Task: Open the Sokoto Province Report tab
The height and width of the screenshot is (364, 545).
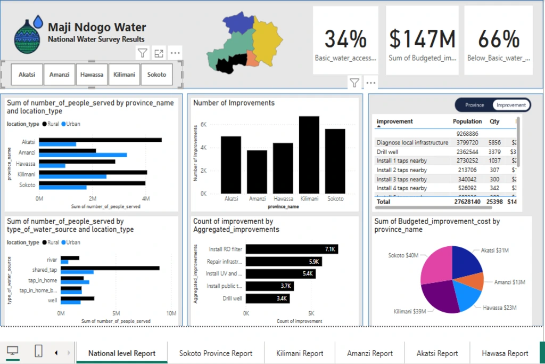Action: [x=216, y=353]
